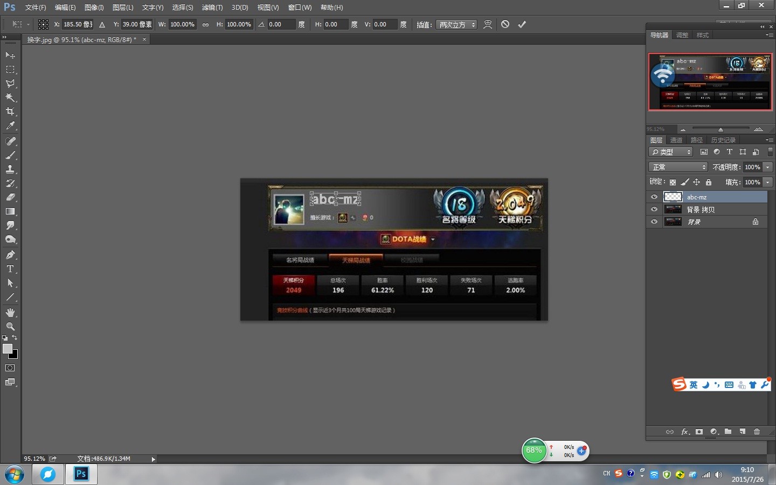The height and width of the screenshot is (485, 776).
Task: Open the Navigator panel flyout menu
Action: click(x=769, y=35)
